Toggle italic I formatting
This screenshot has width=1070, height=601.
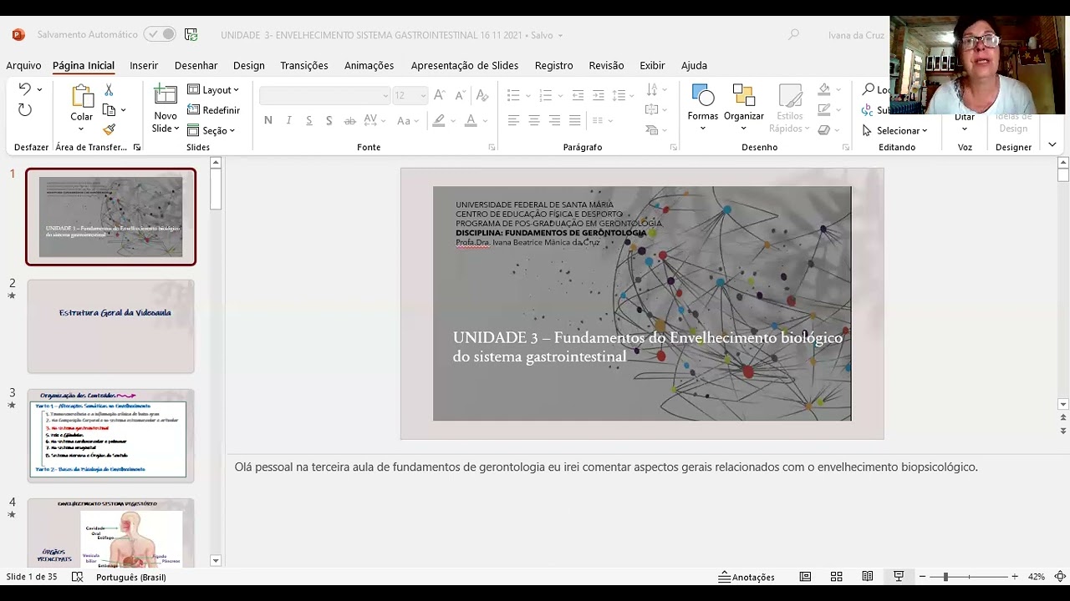(288, 120)
